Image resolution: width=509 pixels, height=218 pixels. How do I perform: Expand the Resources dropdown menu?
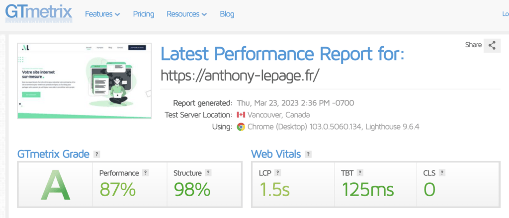point(187,14)
